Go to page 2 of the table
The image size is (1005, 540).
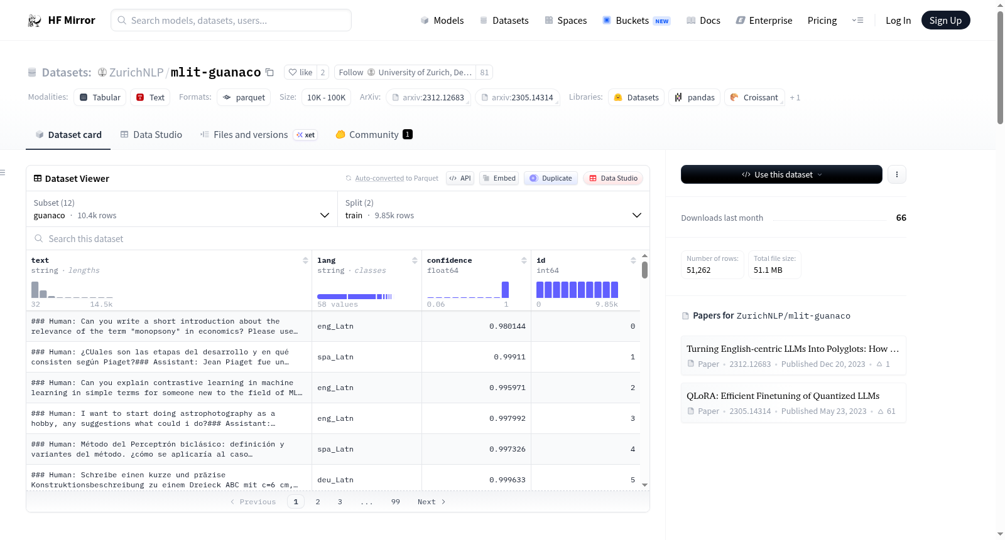[318, 502]
